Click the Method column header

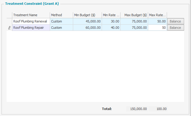pyautogui.click(x=61, y=15)
